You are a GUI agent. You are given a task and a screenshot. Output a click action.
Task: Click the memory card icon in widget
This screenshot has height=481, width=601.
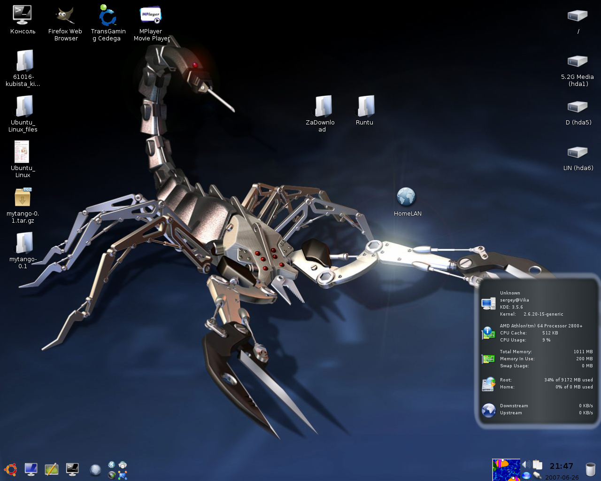[x=488, y=359]
